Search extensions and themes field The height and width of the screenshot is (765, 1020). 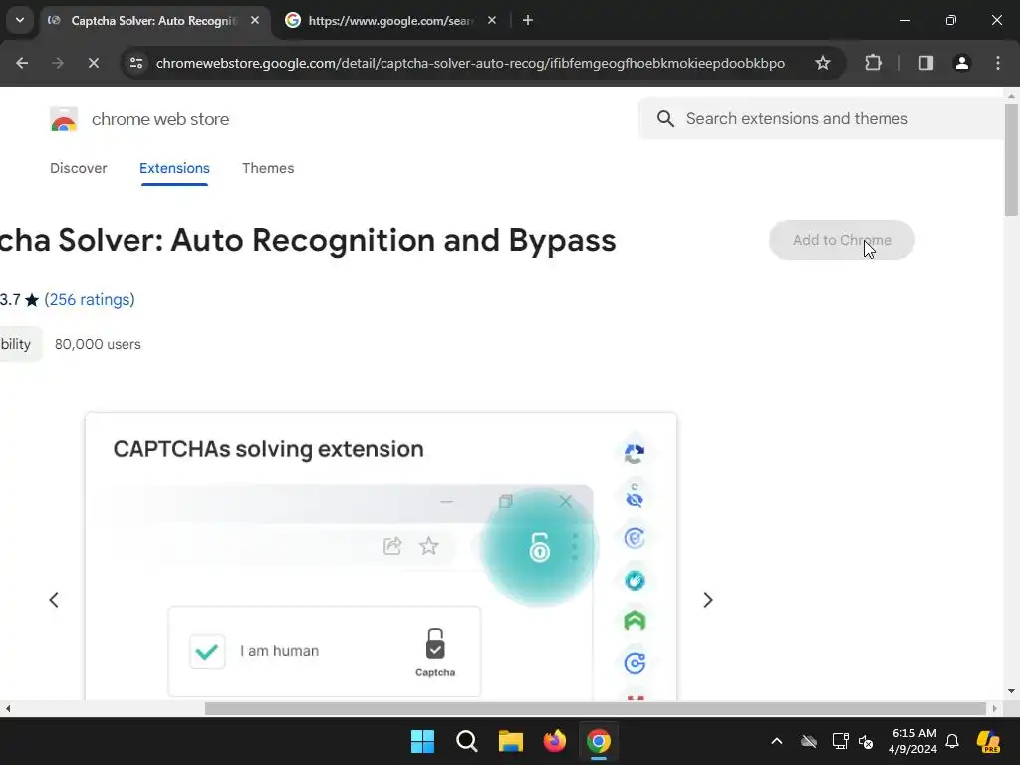[822, 118]
